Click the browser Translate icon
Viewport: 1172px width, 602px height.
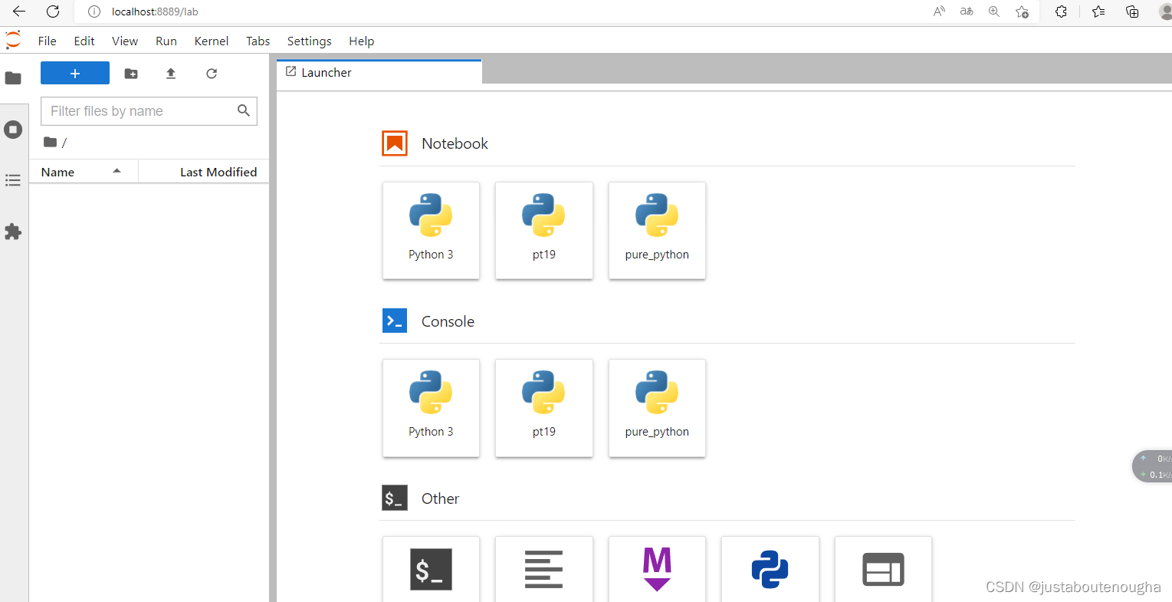click(967, 12)
